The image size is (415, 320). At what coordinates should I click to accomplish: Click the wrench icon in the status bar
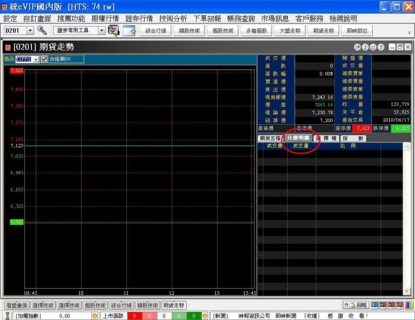click(x=7, y=316)
